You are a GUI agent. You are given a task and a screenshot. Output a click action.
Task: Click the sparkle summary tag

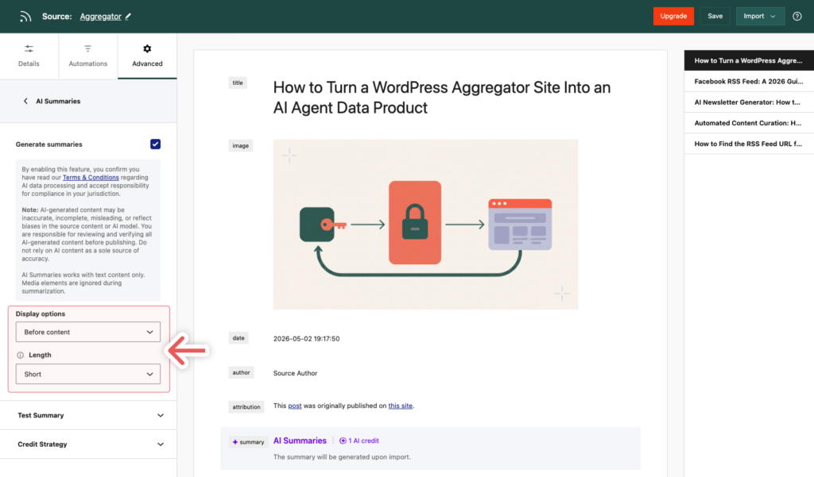click(248, 442)
